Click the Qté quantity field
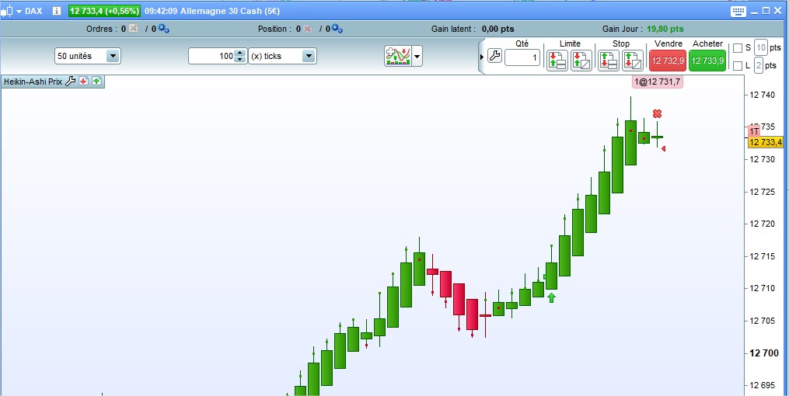The width and height of the screenshot is (789, 396). tap(522, 57)
